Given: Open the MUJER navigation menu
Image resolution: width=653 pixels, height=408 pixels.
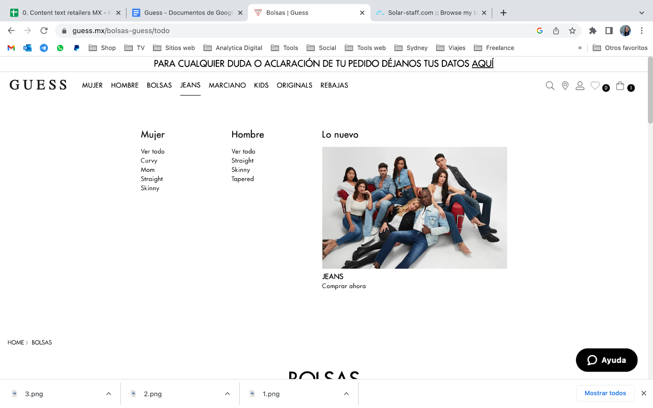Looking at the screenshot, I should click(x=92, y=85).
